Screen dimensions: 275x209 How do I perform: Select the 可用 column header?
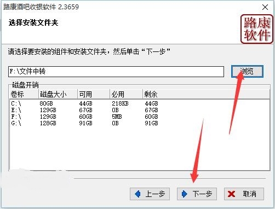click(x=94, y=94)
